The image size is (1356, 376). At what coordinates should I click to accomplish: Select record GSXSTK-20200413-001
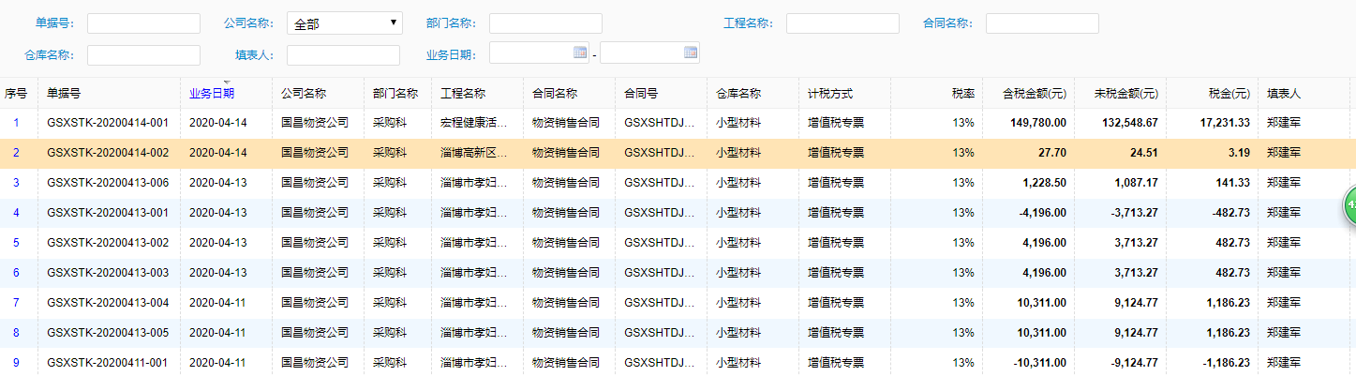click(108, 212)
